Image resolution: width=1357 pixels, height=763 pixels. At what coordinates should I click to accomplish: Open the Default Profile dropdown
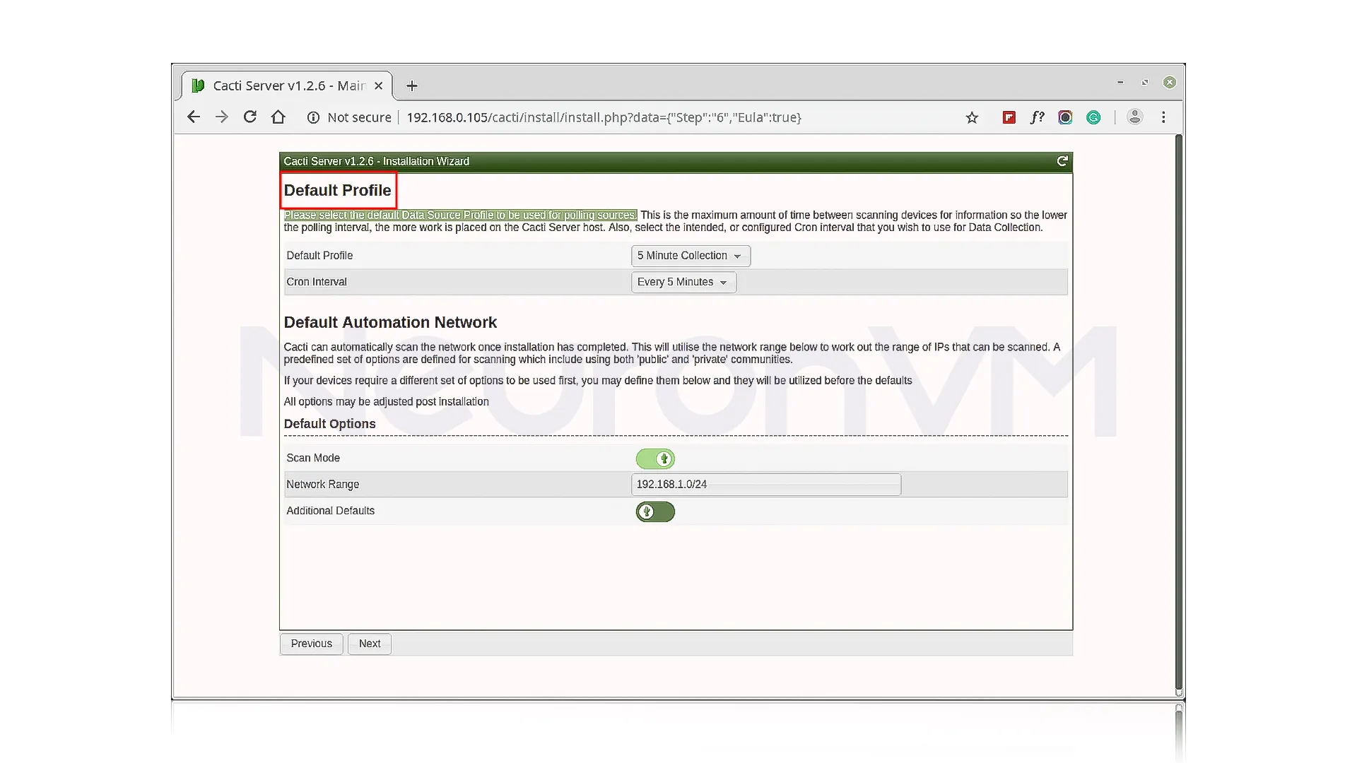[x=691, y=256]
